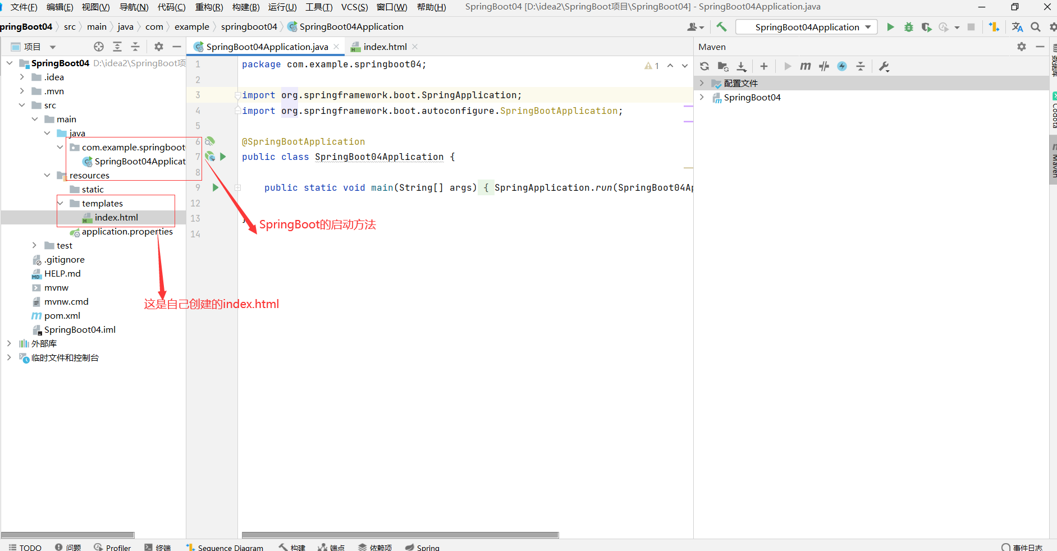This screenshot has height=551, width=1057.
Task: Select HELP.md file
Action: tap(62, 273)
